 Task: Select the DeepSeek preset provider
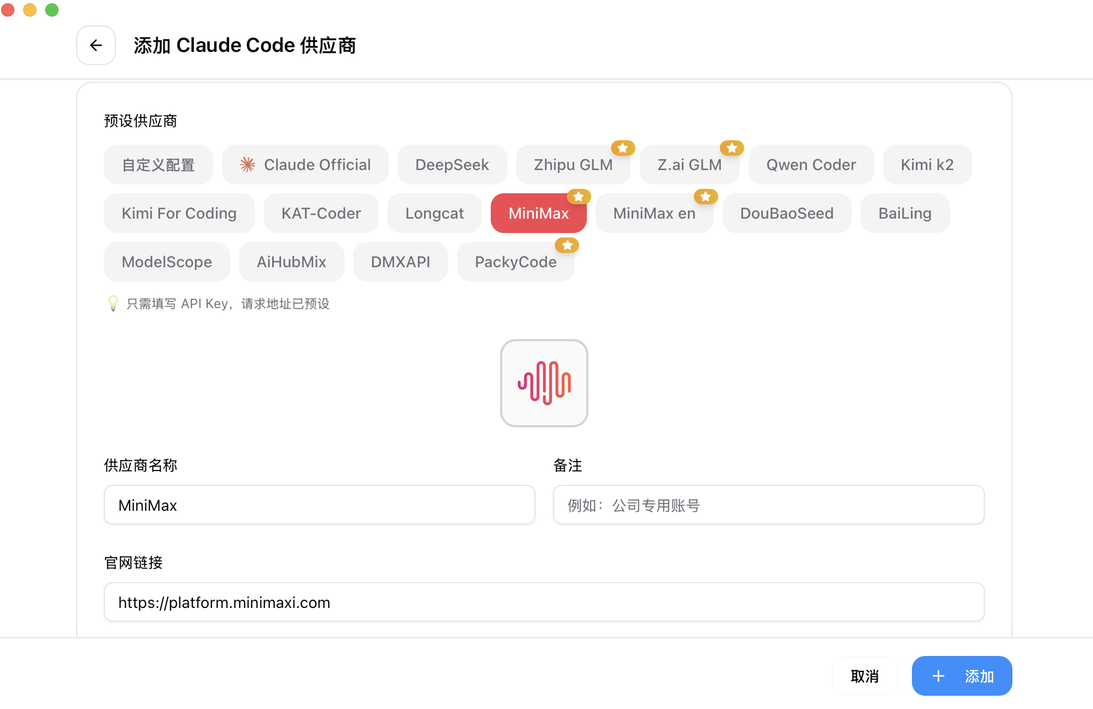[452, 164]
